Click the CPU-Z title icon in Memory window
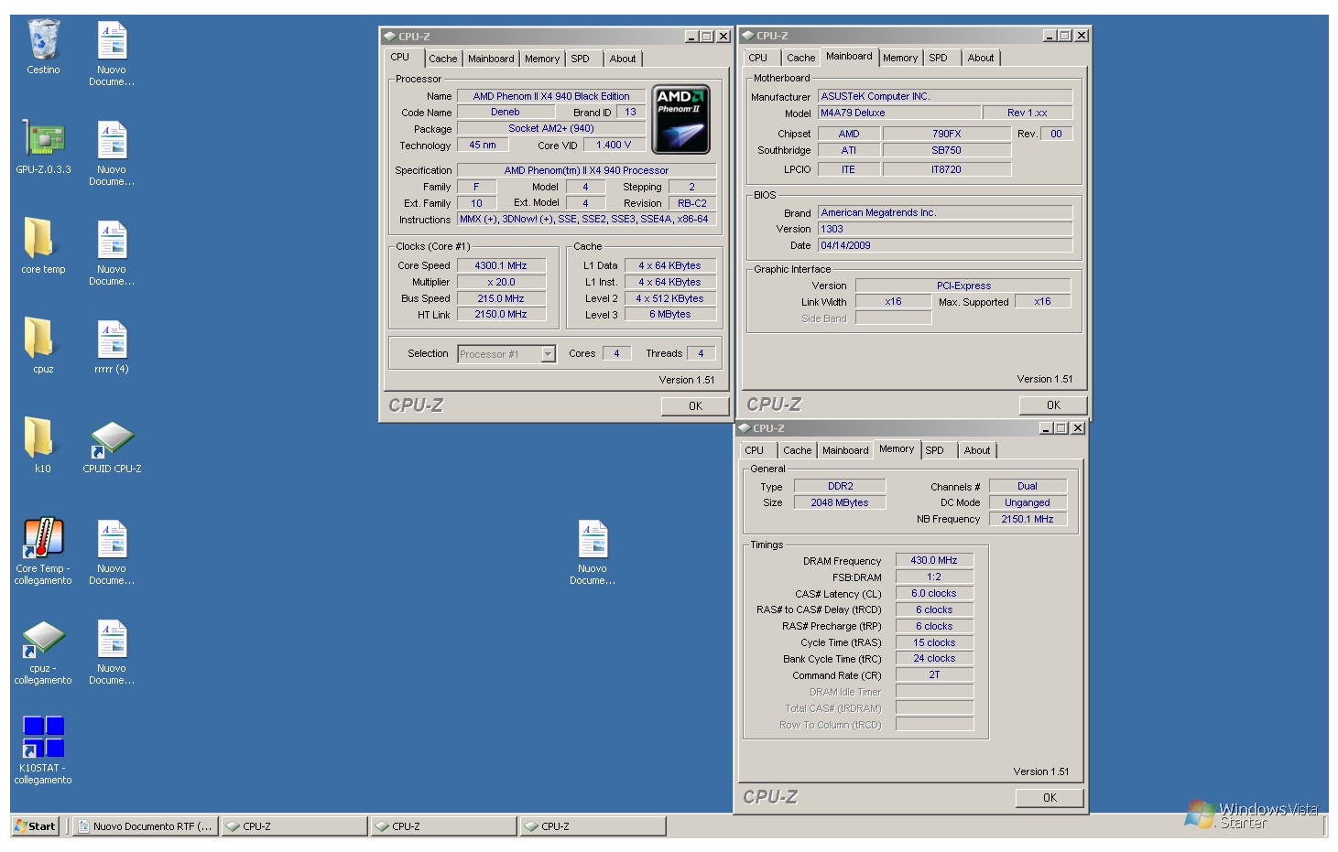Image resolution: width=1338 pixels, height=852 pixels. [744, 428]
